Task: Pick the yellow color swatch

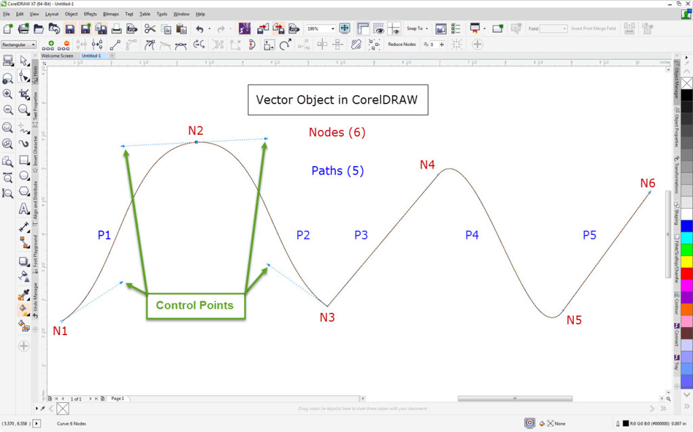Action: [686, 261]
